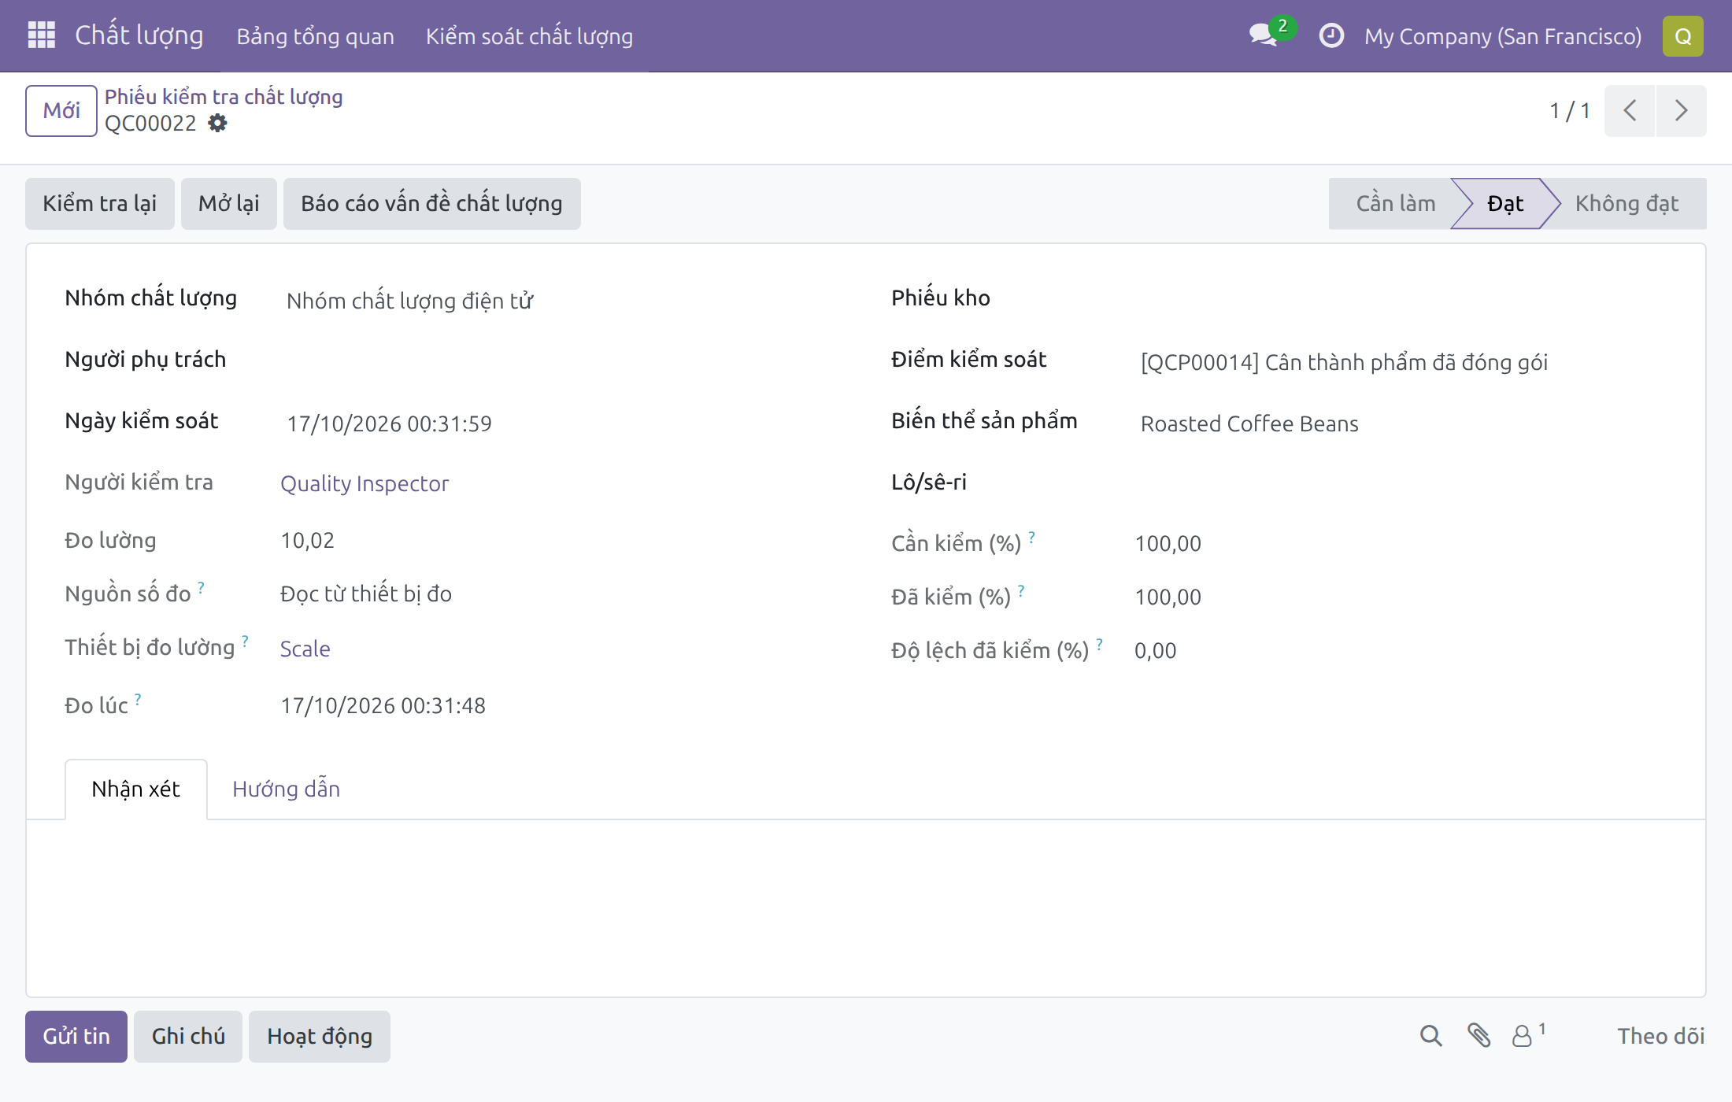Open the Kiểm soát chất lượng menu
Viewport: 1732px width, 1102px height.
(529, 36)
